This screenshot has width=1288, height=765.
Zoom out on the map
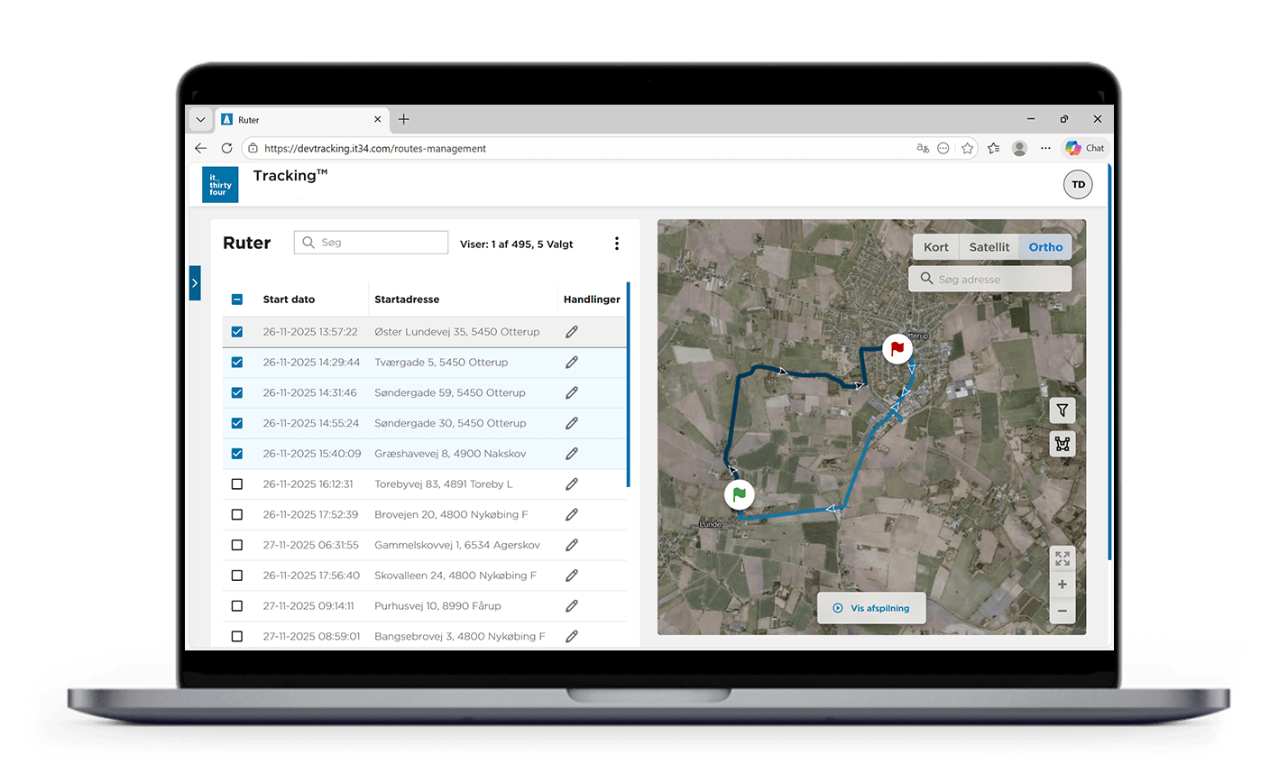(1063, 611)
